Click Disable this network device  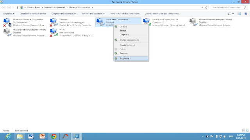coord(33,14)
